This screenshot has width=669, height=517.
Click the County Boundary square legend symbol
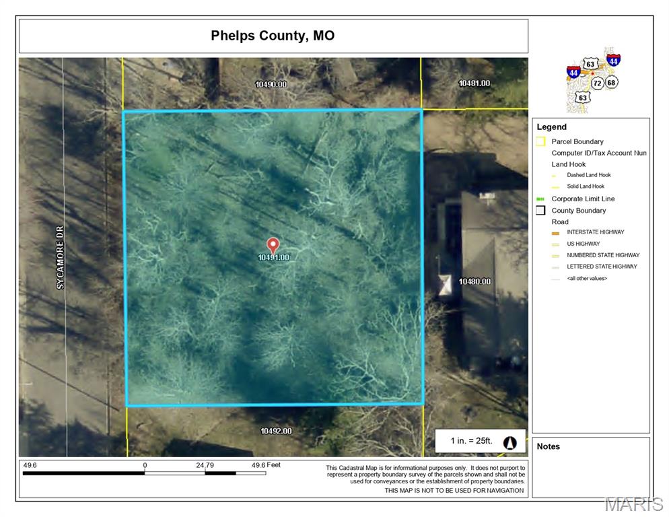pyautogui.click(x=540, y=211)
